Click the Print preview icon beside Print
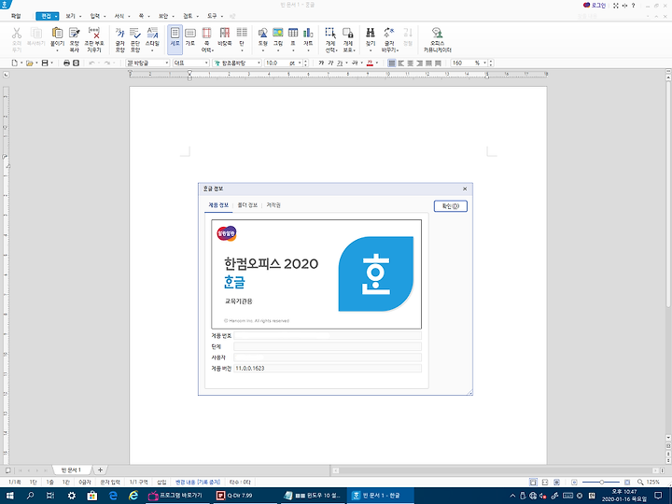This screenshot has height=504, width=672. [x=76, y=63]
